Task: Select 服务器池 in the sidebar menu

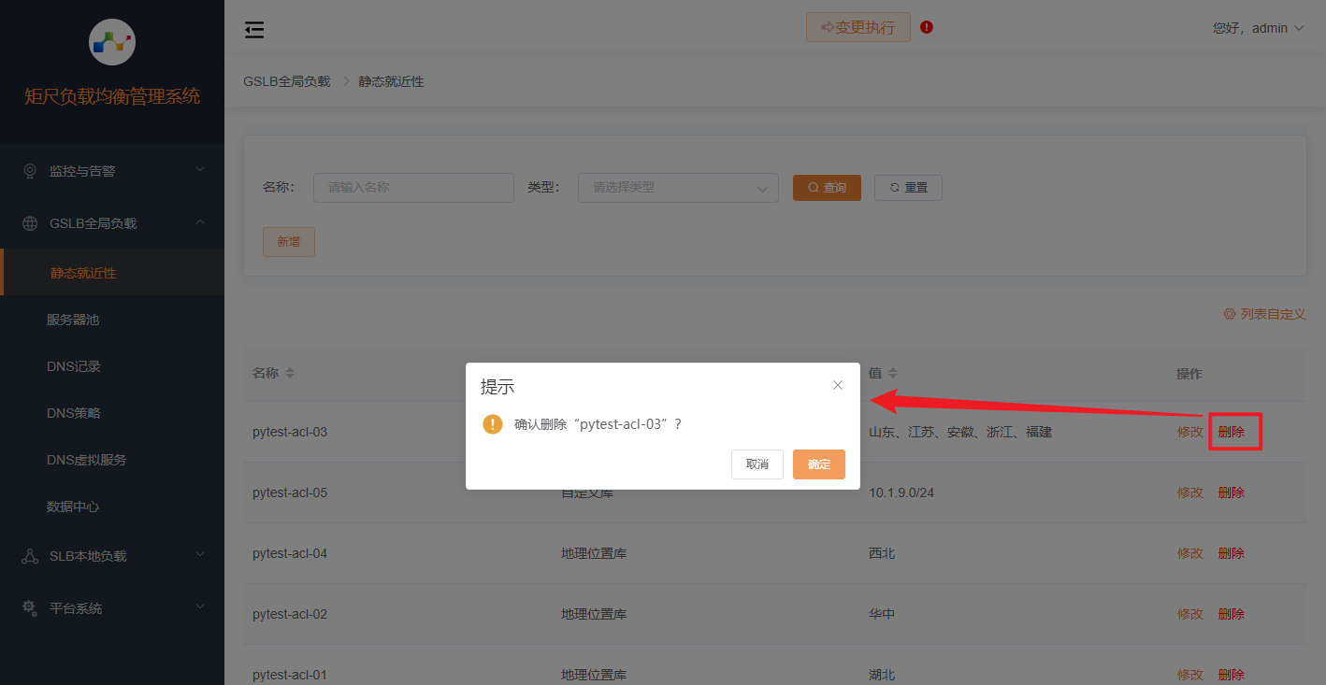Action: [x=74, y=319]
